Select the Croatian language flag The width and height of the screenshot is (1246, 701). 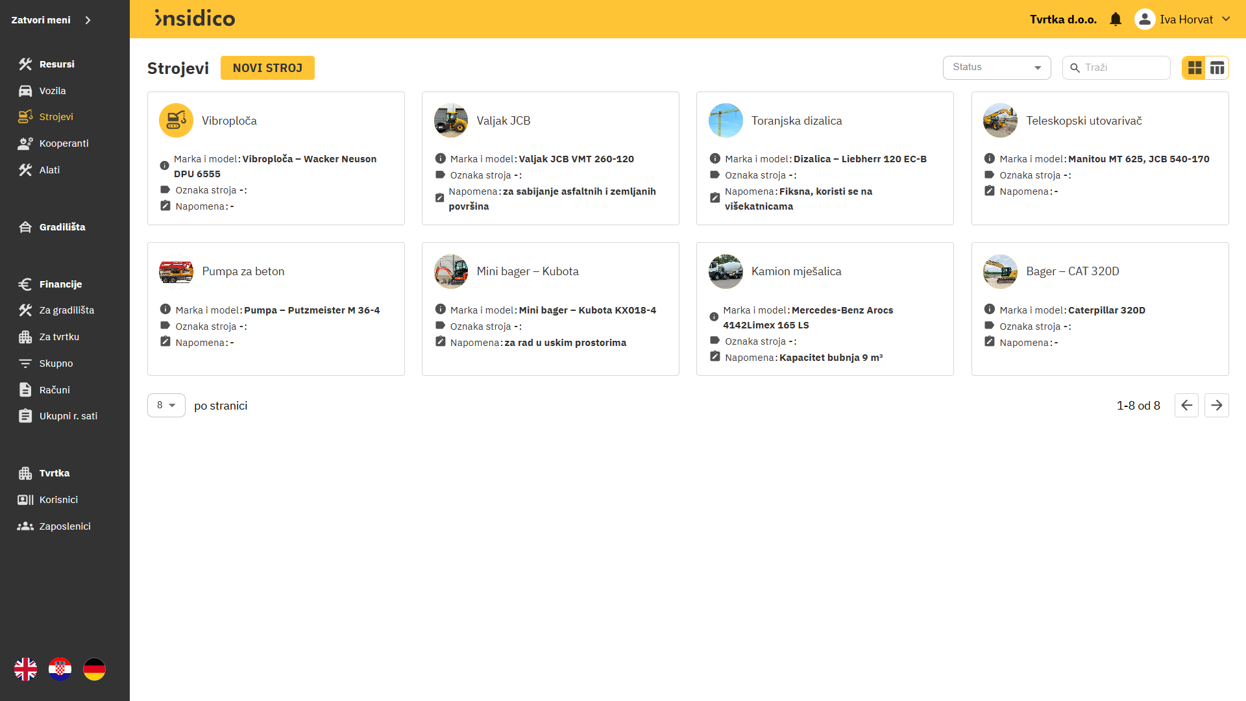[x=60, y=669]
